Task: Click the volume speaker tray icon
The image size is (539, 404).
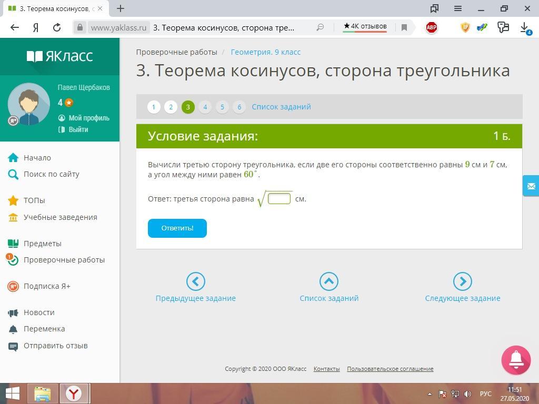Action: pos(467,394)
